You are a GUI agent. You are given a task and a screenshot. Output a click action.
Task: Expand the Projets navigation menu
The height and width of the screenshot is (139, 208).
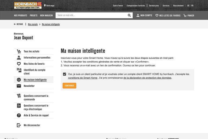[x=34, y=15]
